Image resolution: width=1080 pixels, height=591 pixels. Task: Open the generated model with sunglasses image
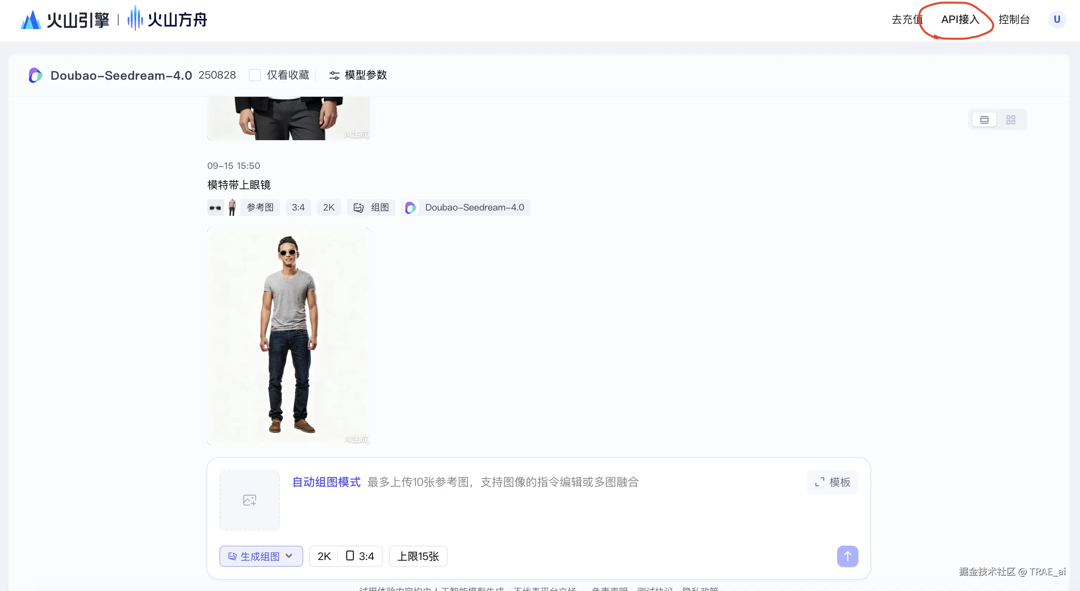coord(289,336)
